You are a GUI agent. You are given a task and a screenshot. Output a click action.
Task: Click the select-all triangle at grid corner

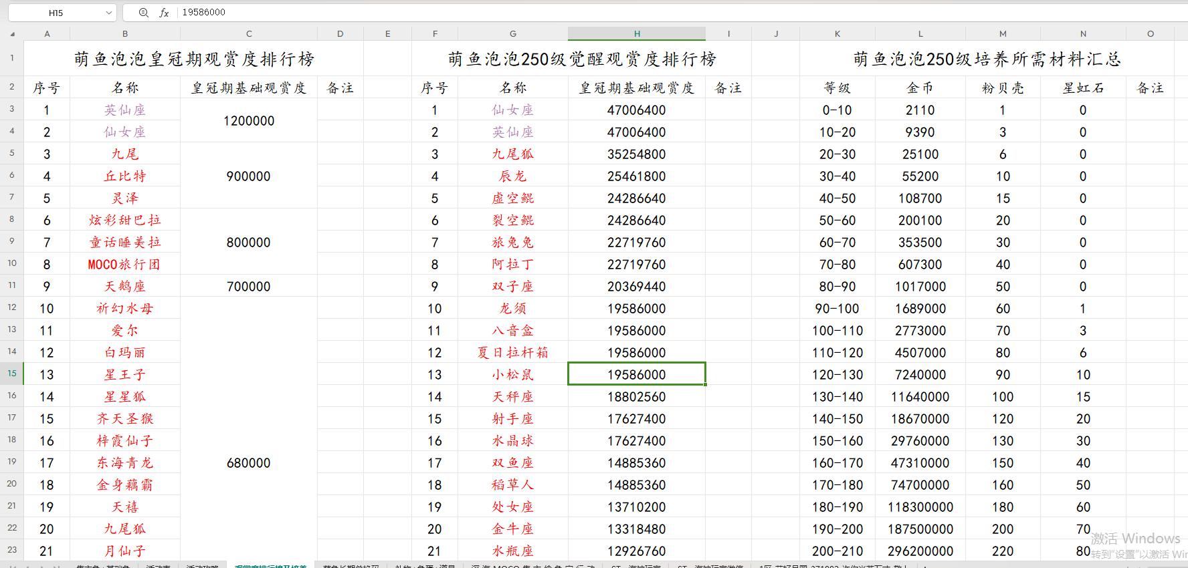[x=13, y=34]
